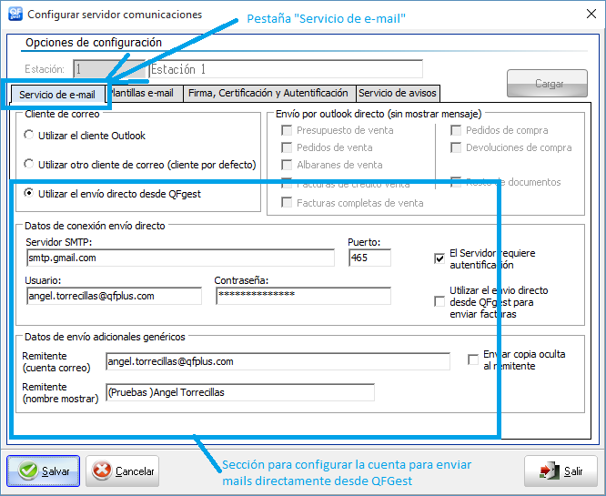Check 'Devoluciones de compra' checkbox

click(456, 147)
